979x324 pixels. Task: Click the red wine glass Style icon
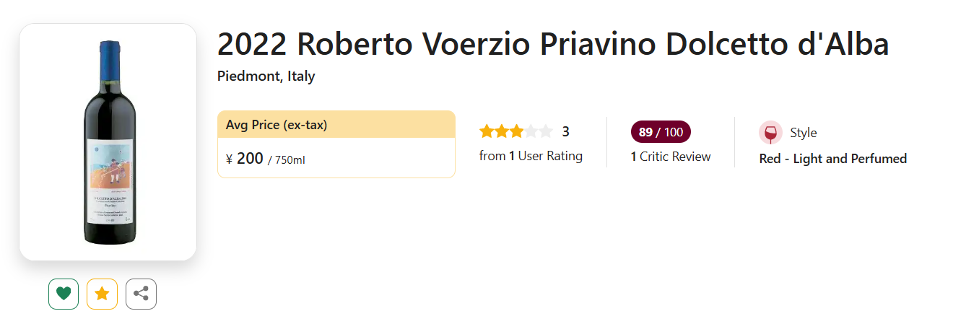click(x=770, y=133)
